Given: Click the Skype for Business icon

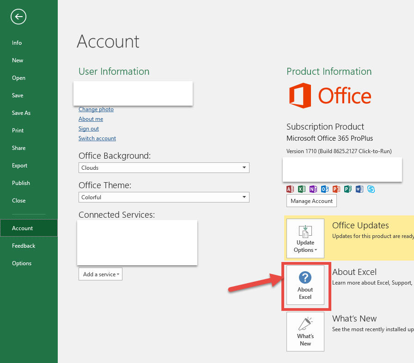Looking at the screenshot, I should (x=371, y=189).
